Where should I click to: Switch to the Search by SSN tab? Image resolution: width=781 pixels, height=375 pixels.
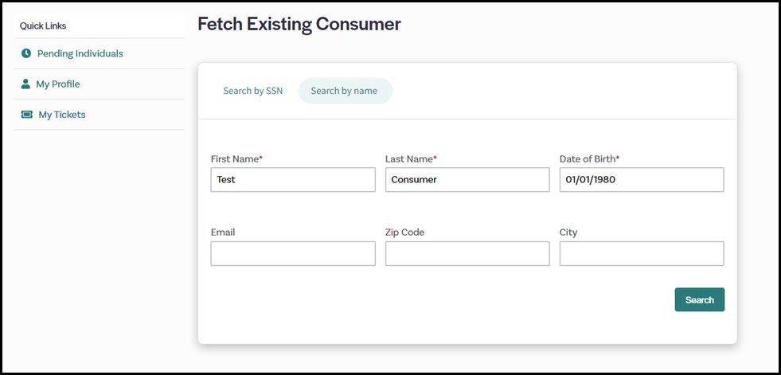252,91
